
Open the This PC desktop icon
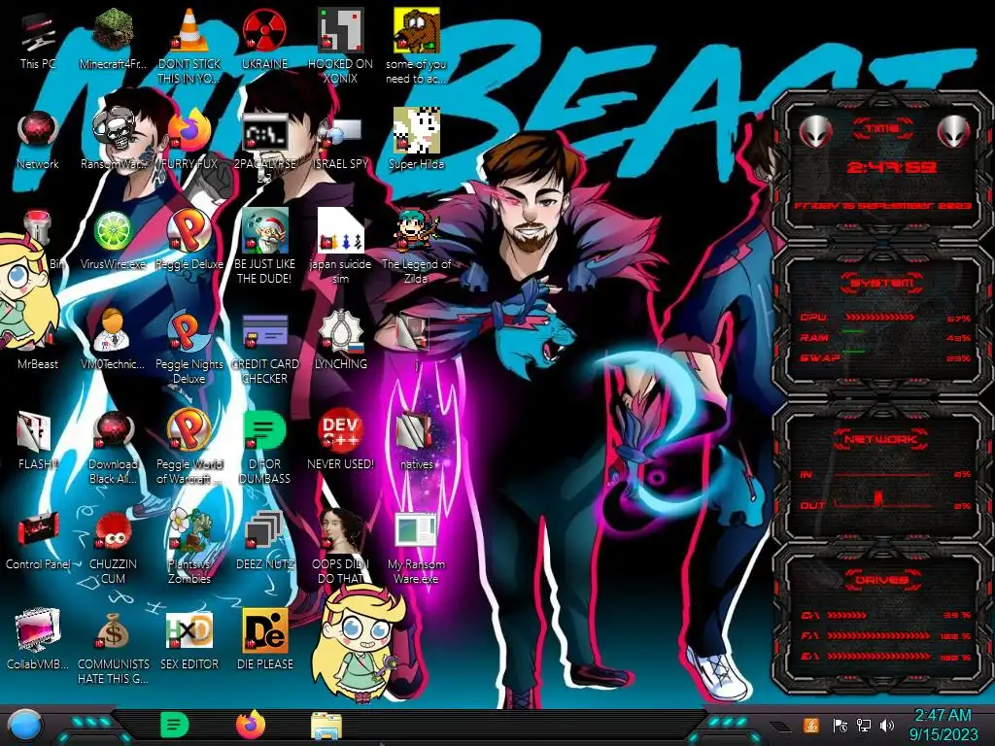coord(38,32)
